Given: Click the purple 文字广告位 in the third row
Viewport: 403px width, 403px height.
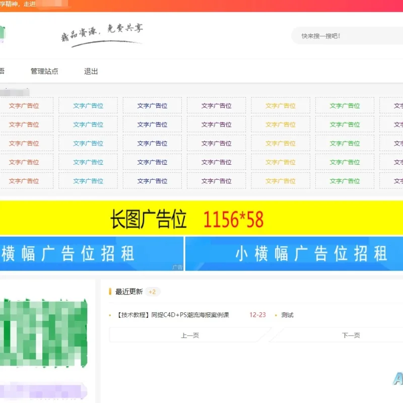Looking at the screenshot, I should [217, 144].
